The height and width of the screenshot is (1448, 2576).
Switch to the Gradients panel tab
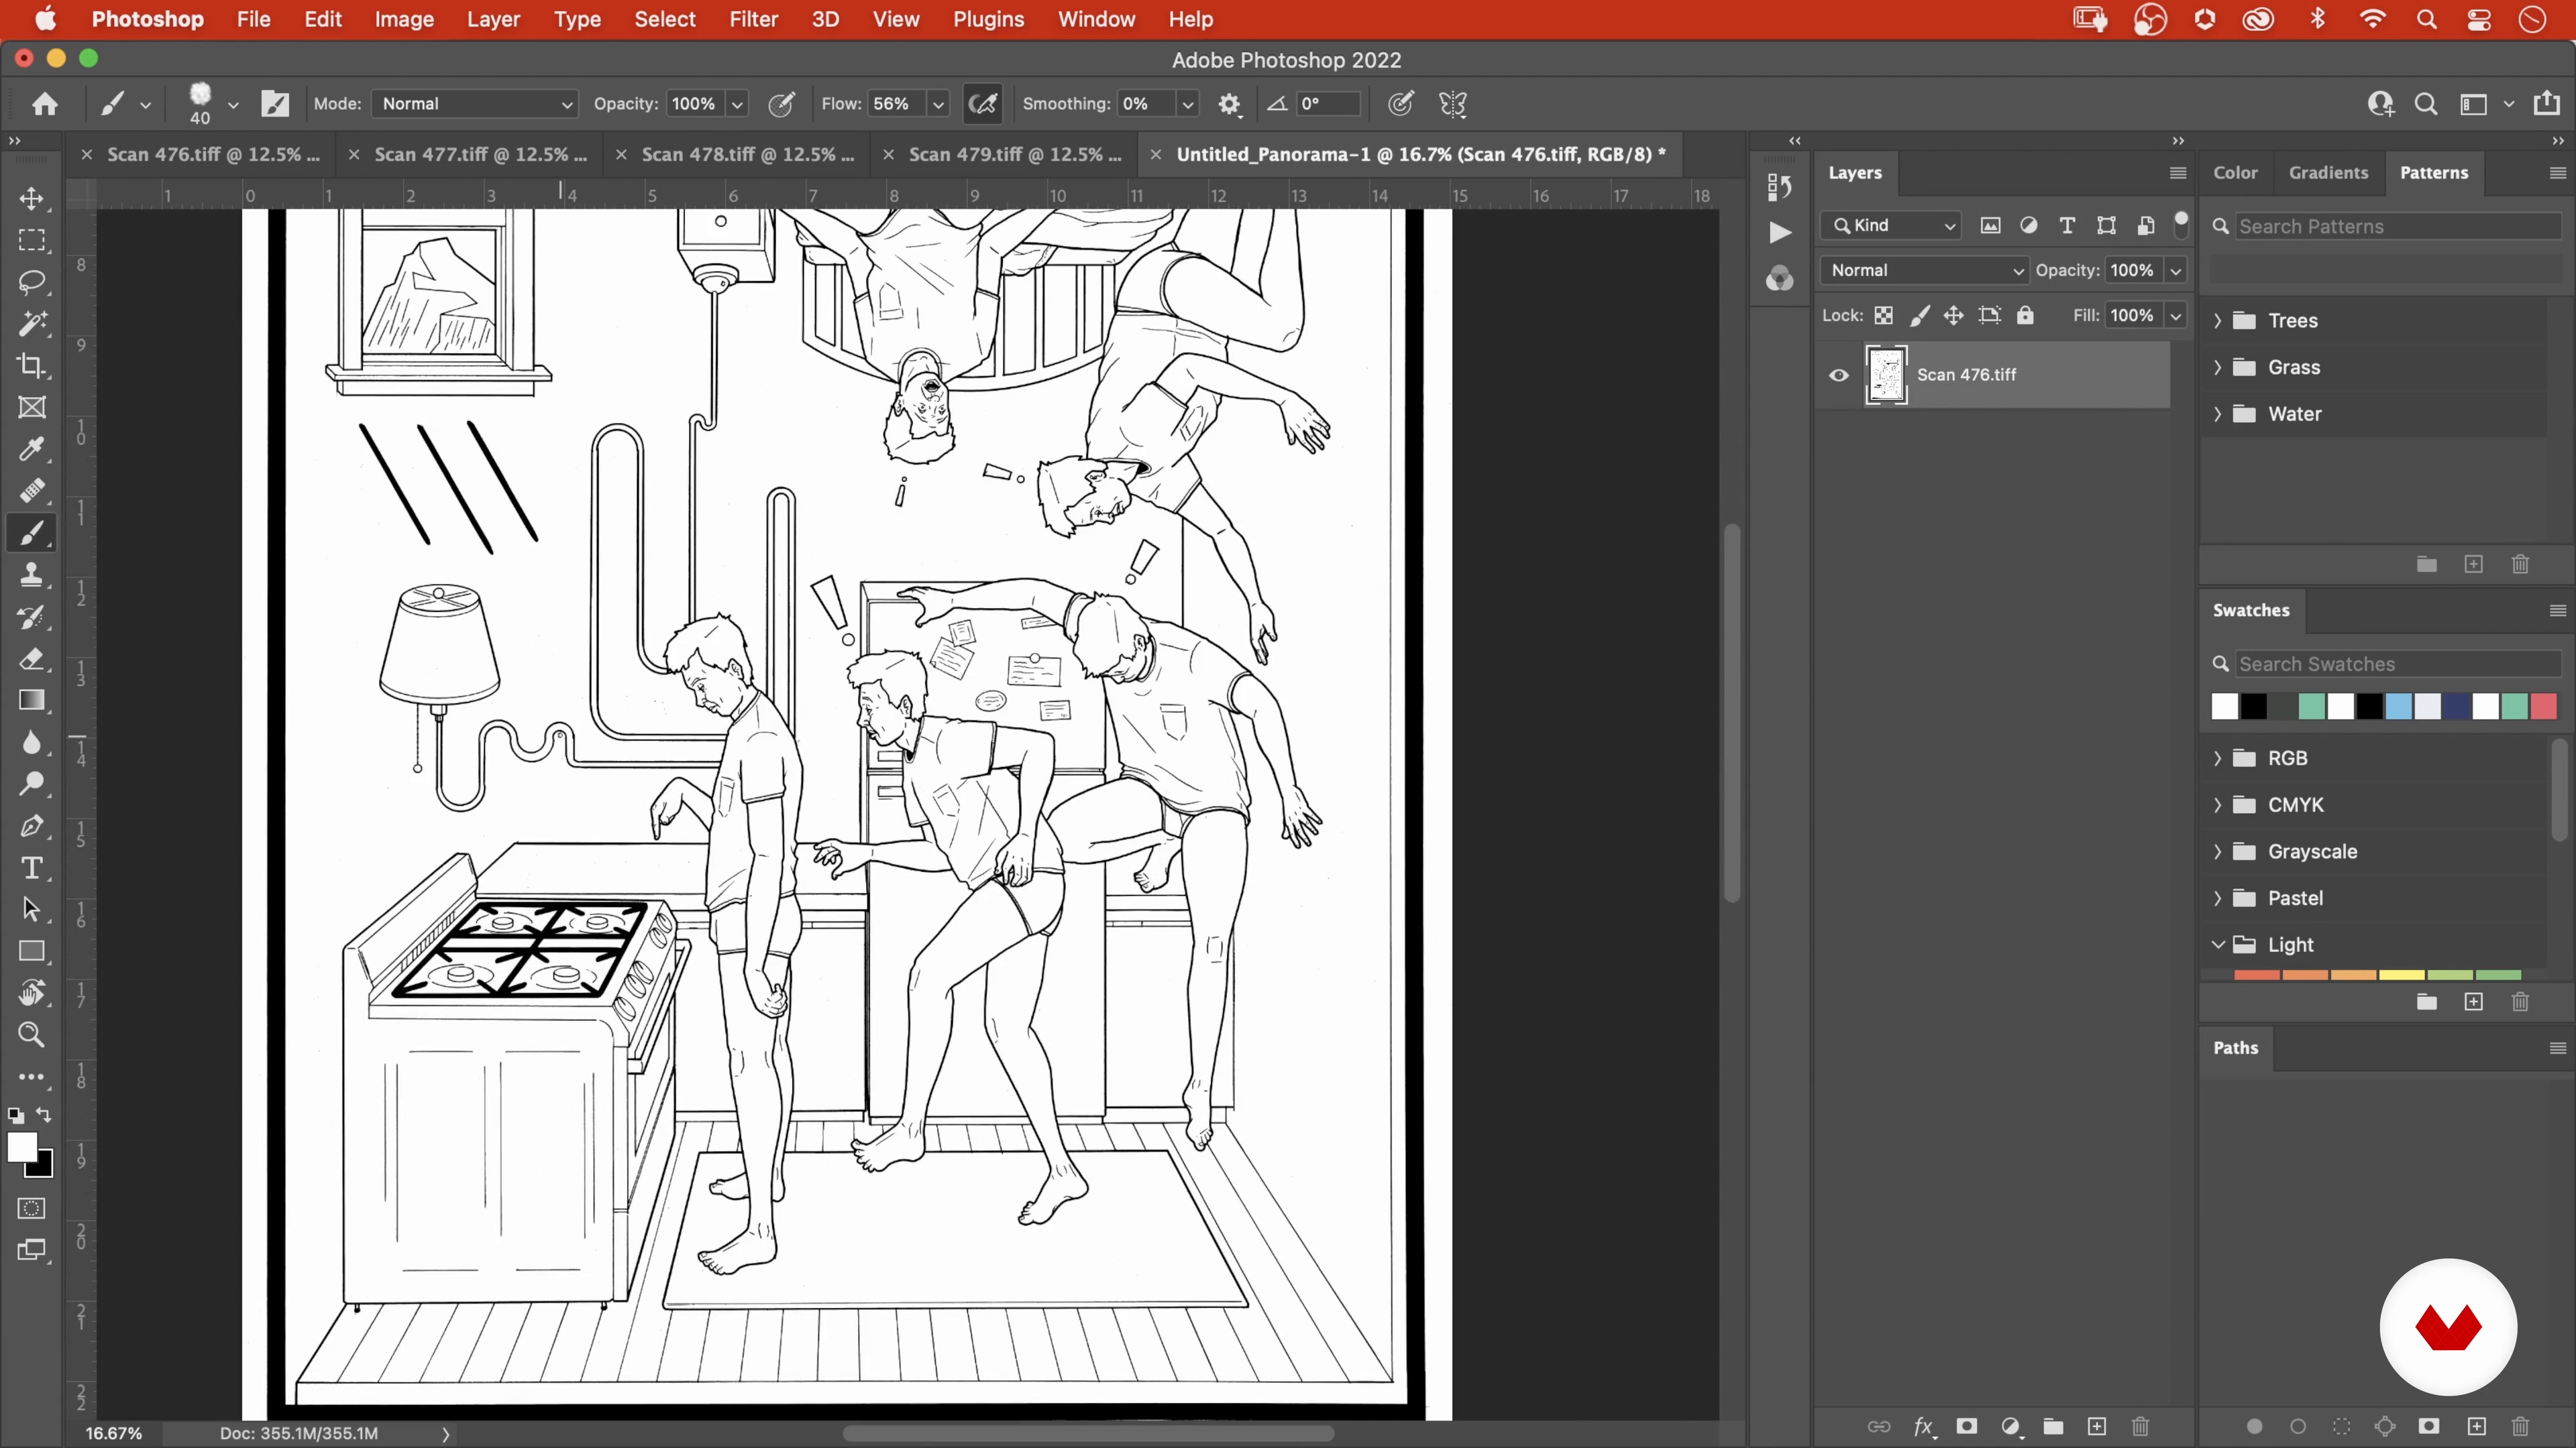(2328, 173)
